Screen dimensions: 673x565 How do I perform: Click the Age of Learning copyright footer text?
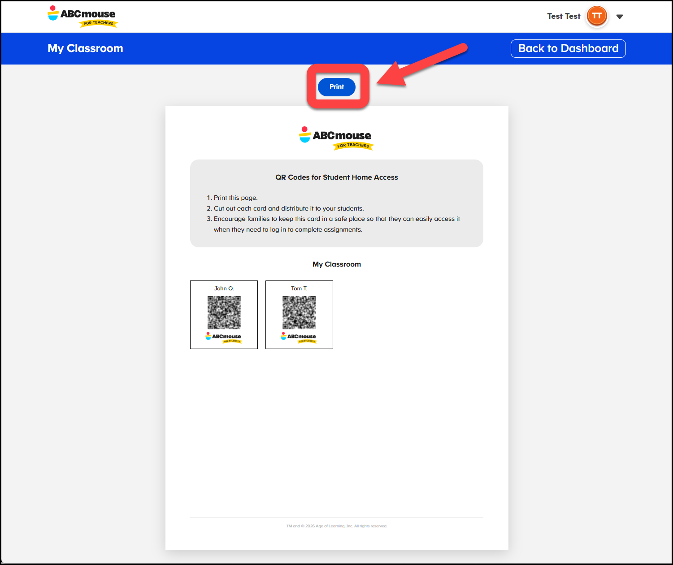(x=337, y=526)
